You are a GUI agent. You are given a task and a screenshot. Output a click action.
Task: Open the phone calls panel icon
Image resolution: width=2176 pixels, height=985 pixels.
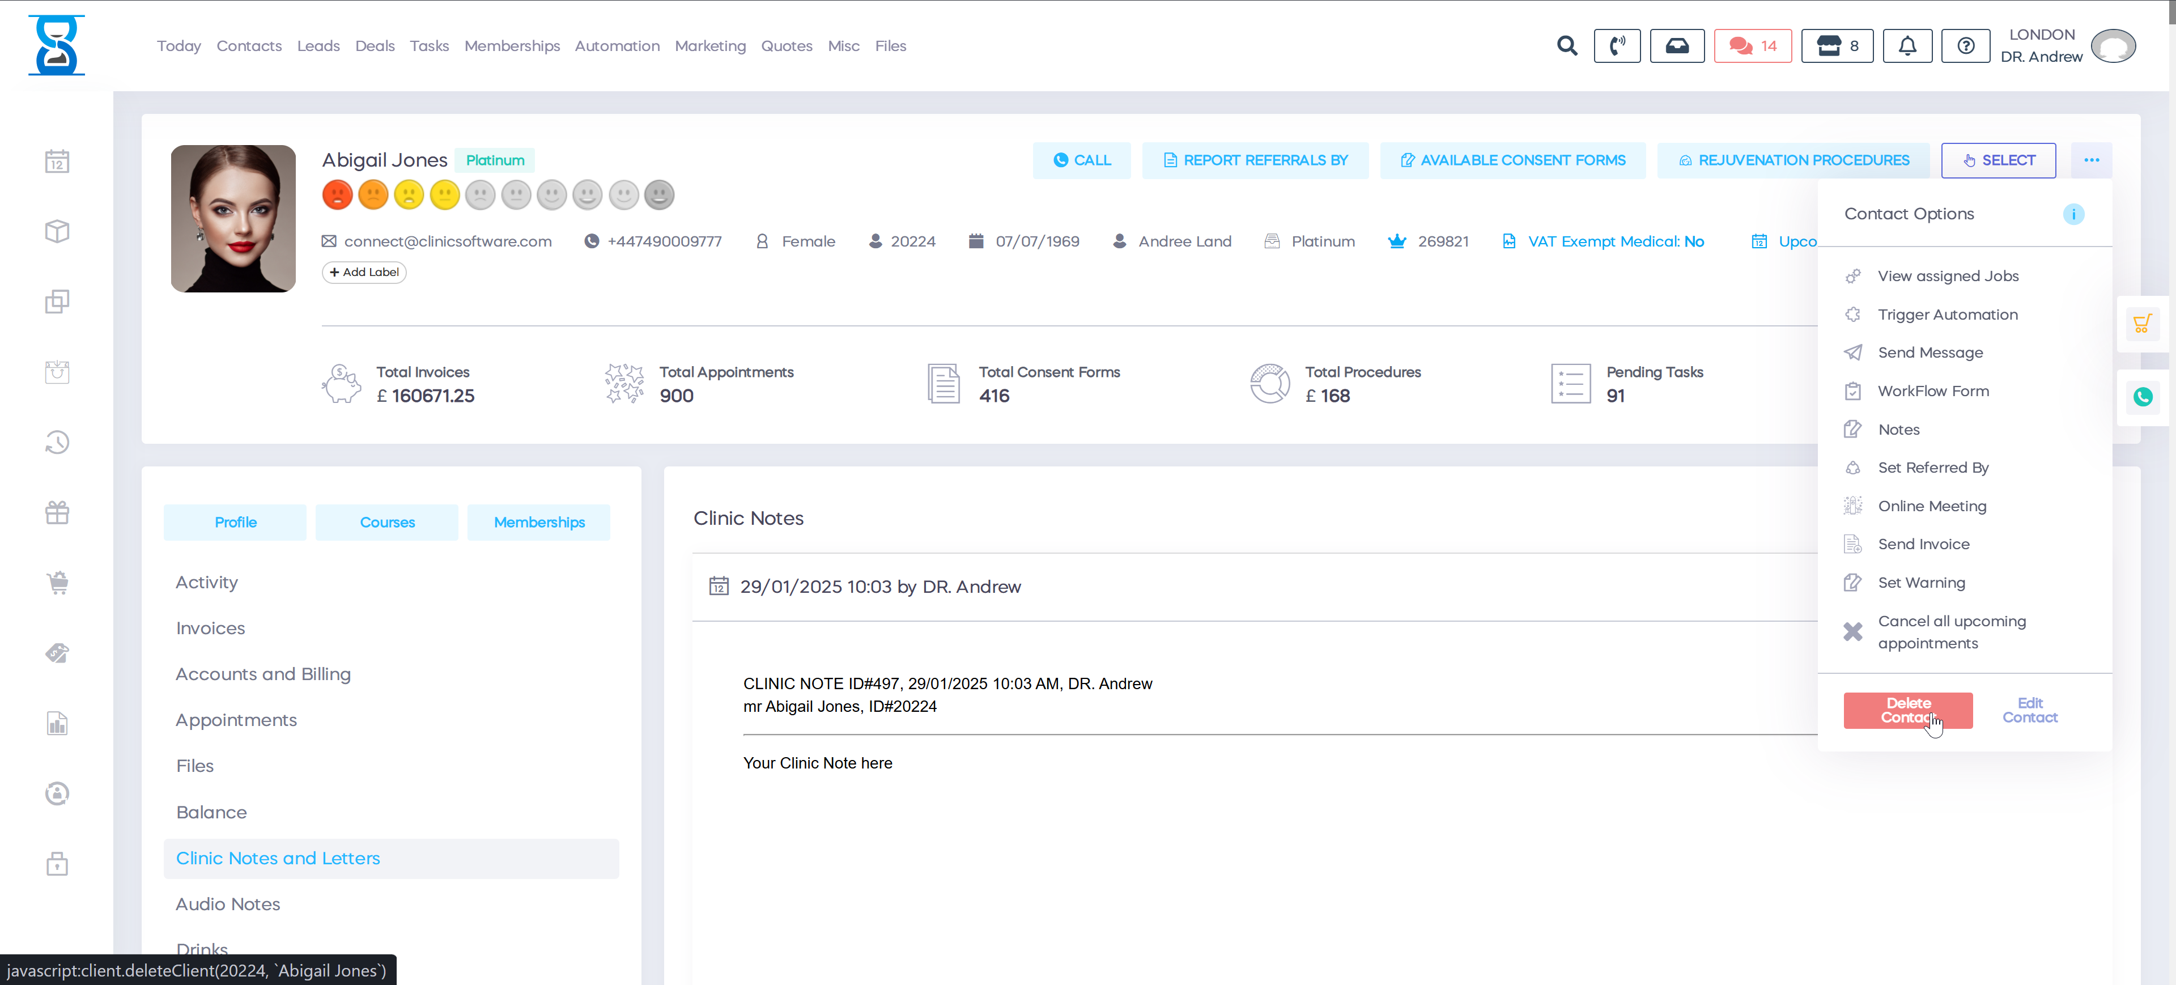point(1618,45)
